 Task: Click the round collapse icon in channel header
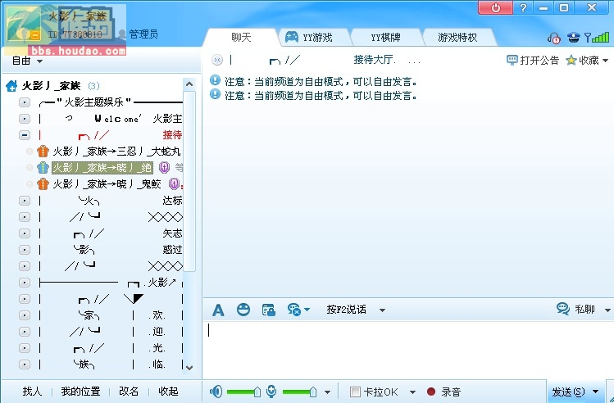pos(217,60)
